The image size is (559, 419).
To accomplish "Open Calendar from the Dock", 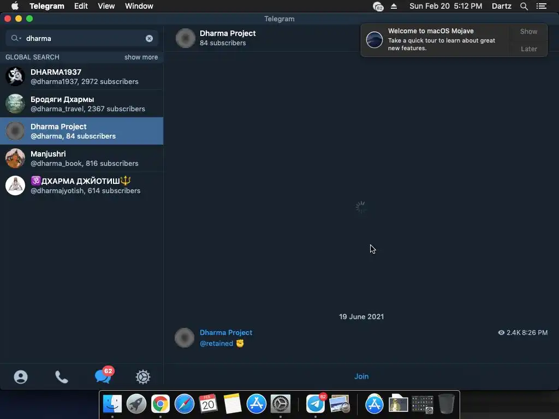I will [208, 404].
